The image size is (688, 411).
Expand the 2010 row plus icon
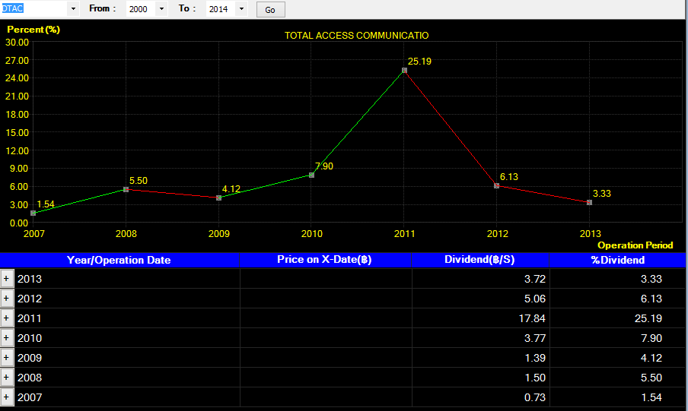(x=7, y=338)
